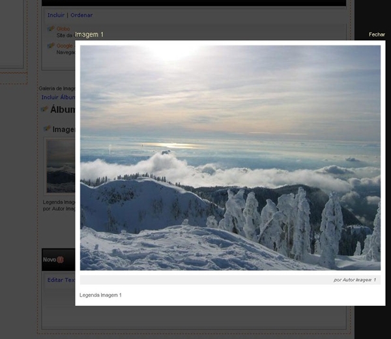This screenshot has height=339, width=391.
Task: Open the Incluir Álbum link
Action: pos(59,98)
